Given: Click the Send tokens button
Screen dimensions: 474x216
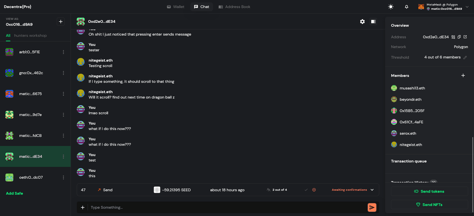Looking at the screenshot, I should 429,191.
